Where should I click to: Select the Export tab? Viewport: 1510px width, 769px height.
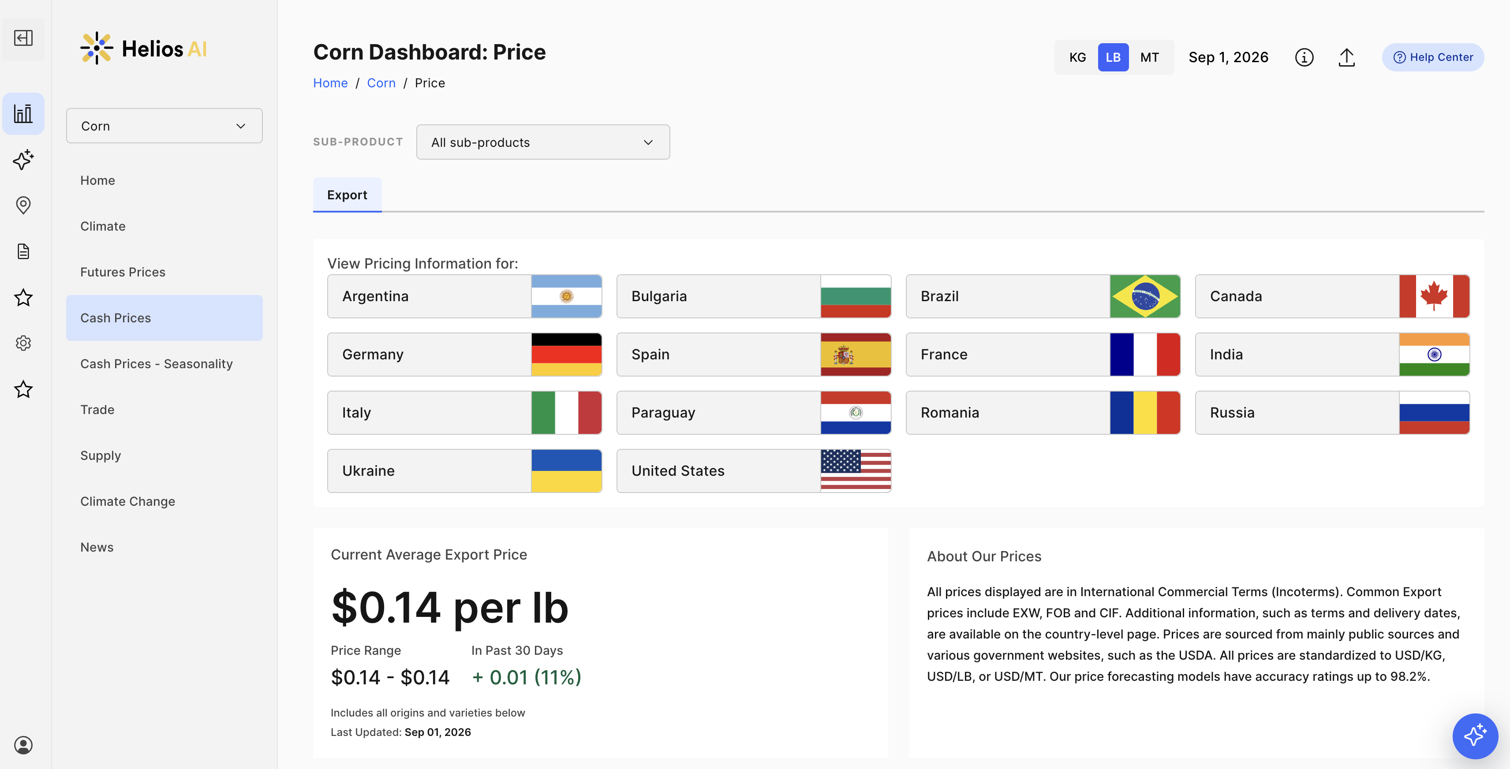pyautogui.click(x=347, y=194)
